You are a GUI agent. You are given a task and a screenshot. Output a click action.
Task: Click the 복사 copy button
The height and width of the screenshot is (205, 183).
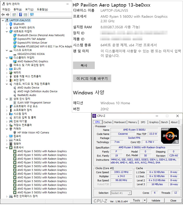coord(84,65)
